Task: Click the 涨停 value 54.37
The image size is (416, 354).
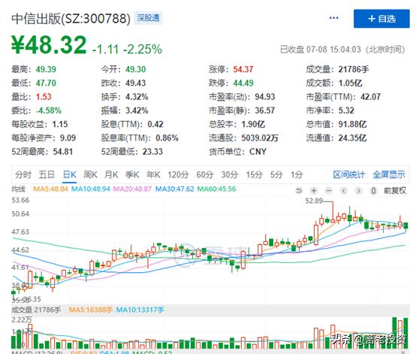Action: [x=243, y=69]
